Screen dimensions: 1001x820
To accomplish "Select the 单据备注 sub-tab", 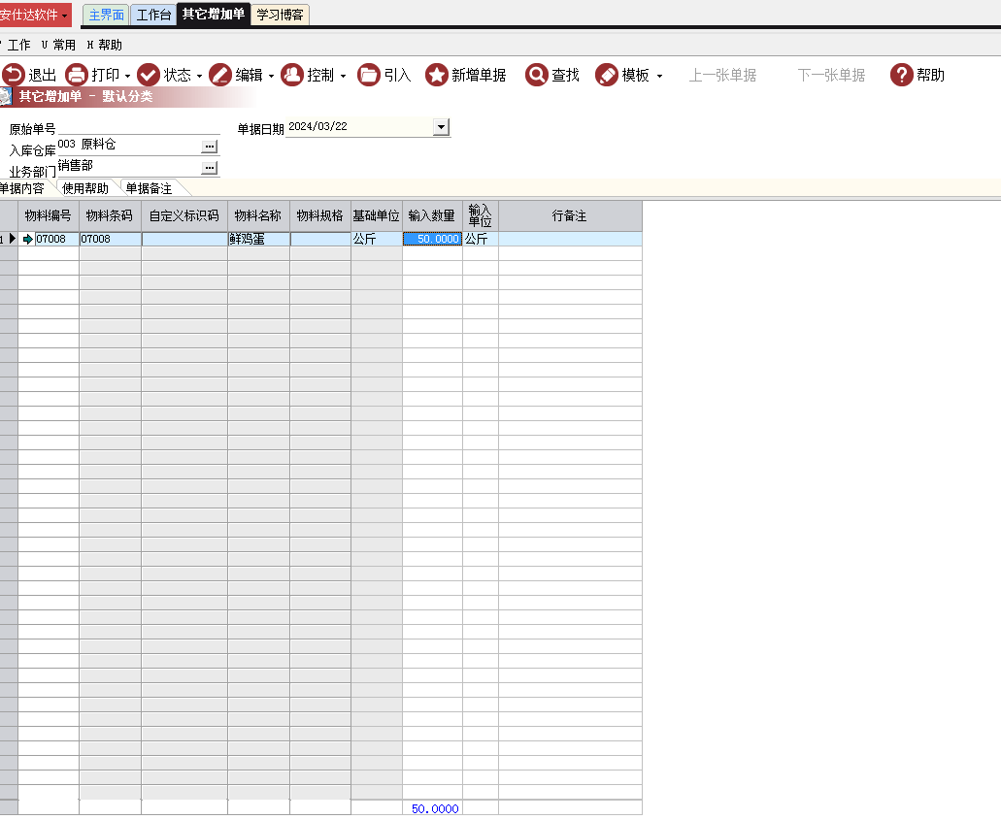I will 149,188.
